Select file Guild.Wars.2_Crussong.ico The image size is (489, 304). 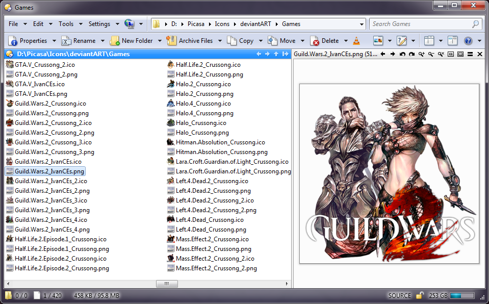[x=46, y=104]
